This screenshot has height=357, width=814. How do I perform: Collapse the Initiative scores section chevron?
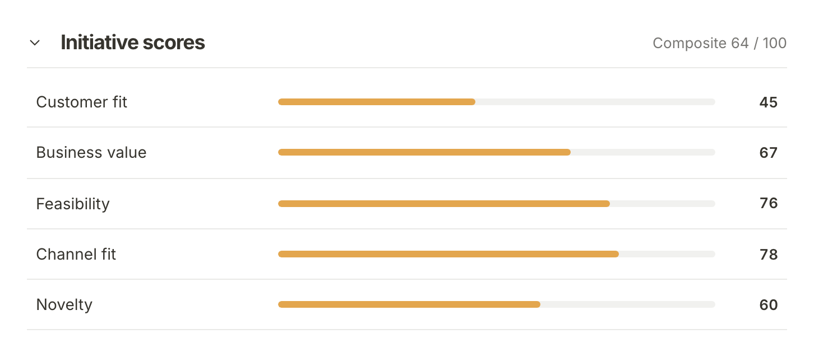35,43
